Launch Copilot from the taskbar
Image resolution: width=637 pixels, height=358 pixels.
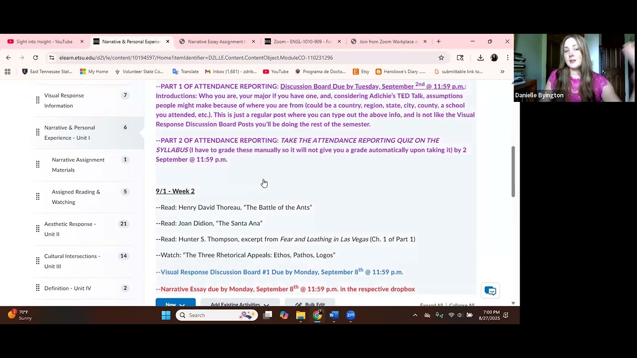[284, 315]
